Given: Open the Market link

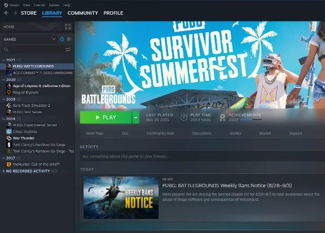Looking at the screenshot, I should pyautogui.click(x=265, y=133).
